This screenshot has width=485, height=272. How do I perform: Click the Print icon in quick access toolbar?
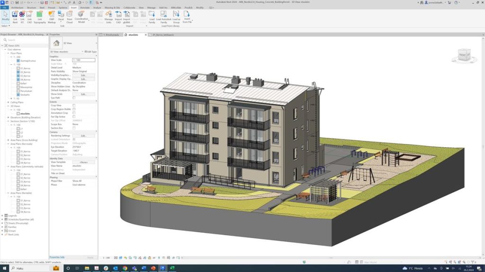[x=42, y=2]
